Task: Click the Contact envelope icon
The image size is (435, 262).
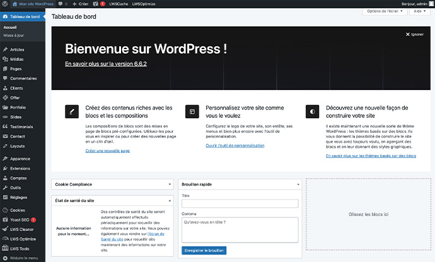Action: coord(5,137)
